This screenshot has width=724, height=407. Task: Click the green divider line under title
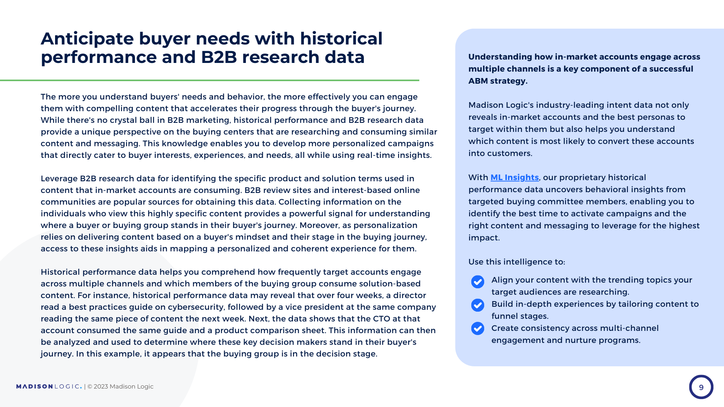click(x=209, y=80)
